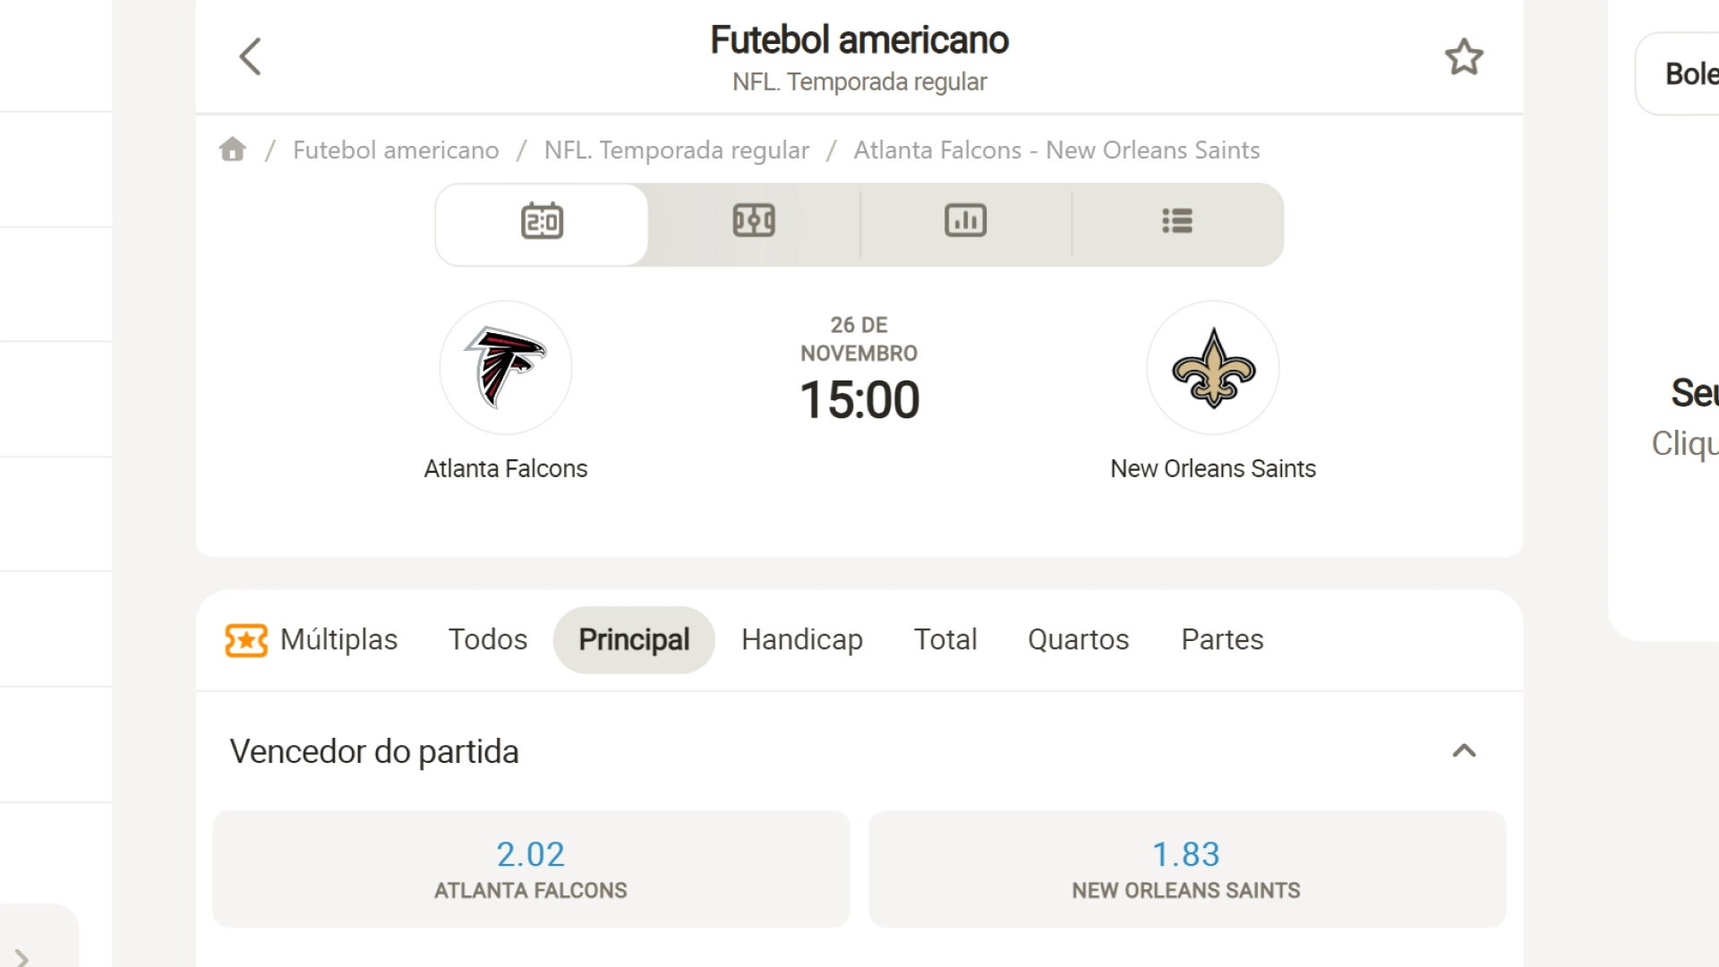This screenshot has height=967, width=1719.
Task: Open the field view icon tab
Action: [x=754, y=221]
